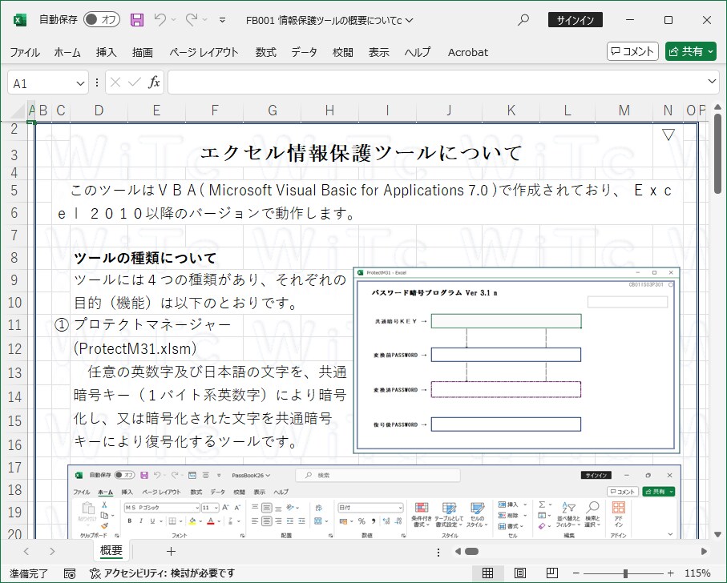The image size is (727, 583).
Task: Click the insert function fx icon
Action: (154, 83)
